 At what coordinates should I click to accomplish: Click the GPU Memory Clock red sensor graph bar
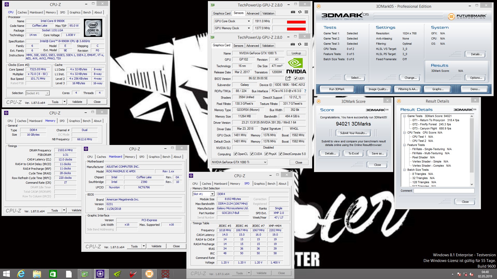(x=296, y=29)
